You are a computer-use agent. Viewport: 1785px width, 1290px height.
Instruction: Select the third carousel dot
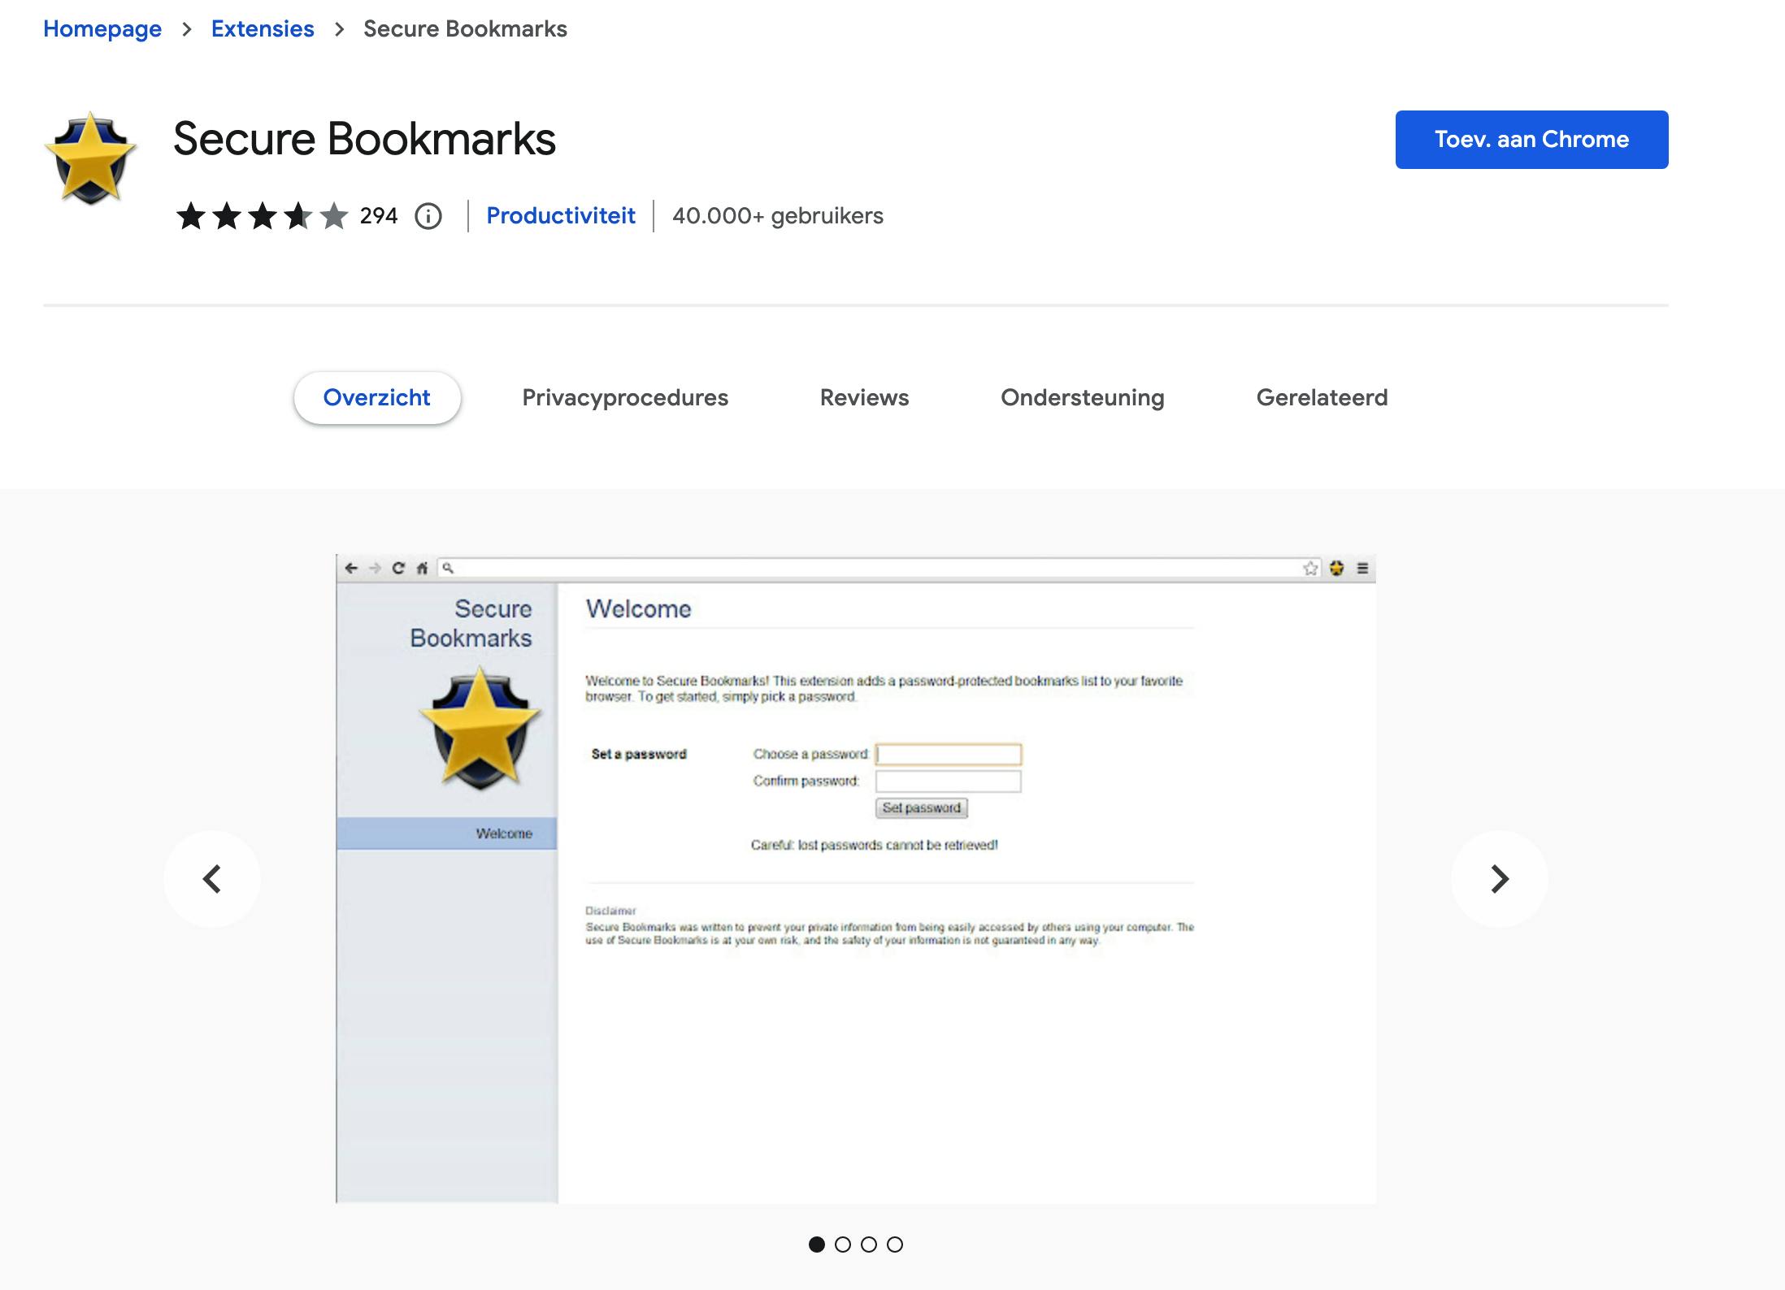click(869, 1245)
